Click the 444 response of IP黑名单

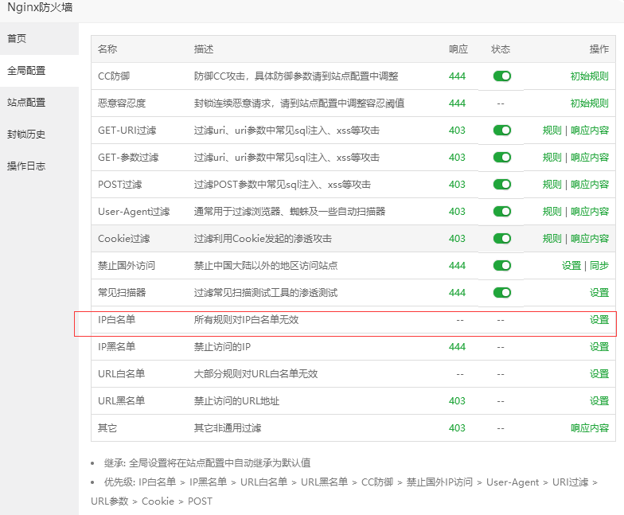457,347
